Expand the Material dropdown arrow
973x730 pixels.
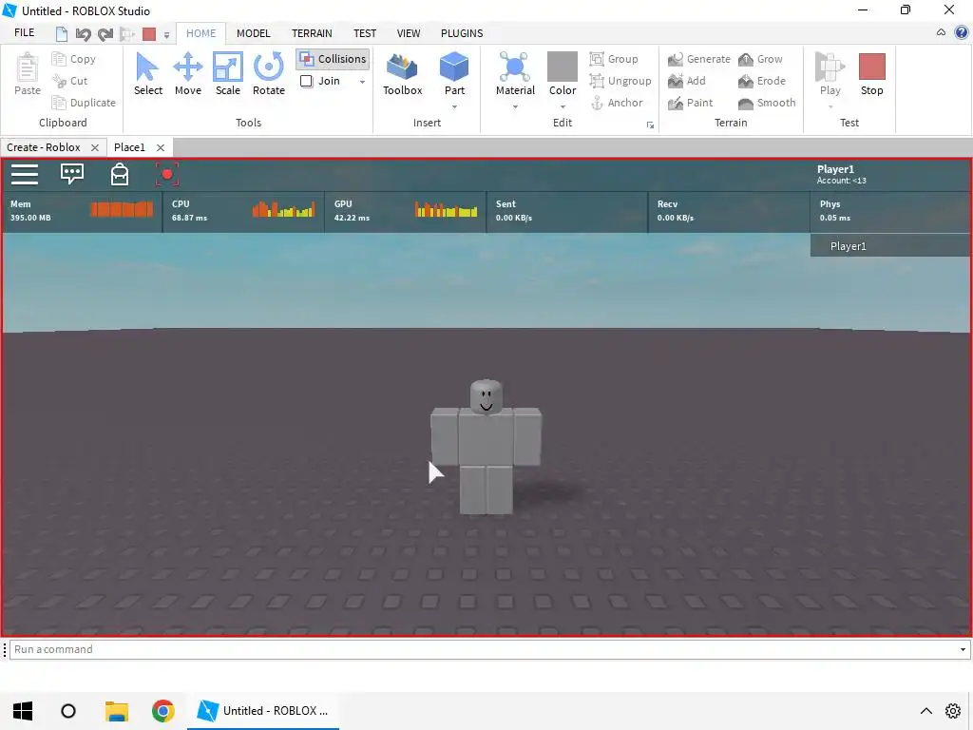tap(515, 106)
